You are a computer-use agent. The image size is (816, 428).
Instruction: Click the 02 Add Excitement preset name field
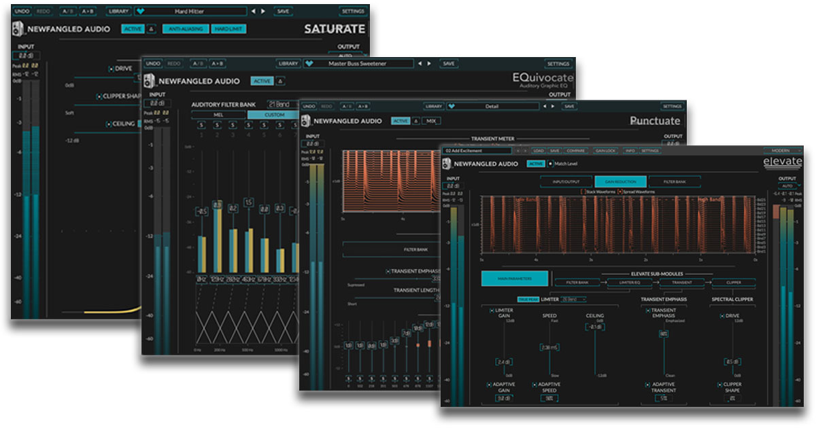click(x=476, y=149)
